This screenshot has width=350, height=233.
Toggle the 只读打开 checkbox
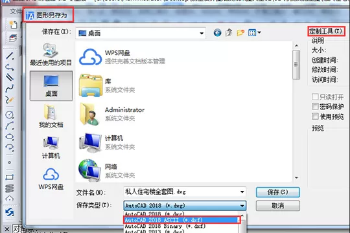[x=315, y=97]
